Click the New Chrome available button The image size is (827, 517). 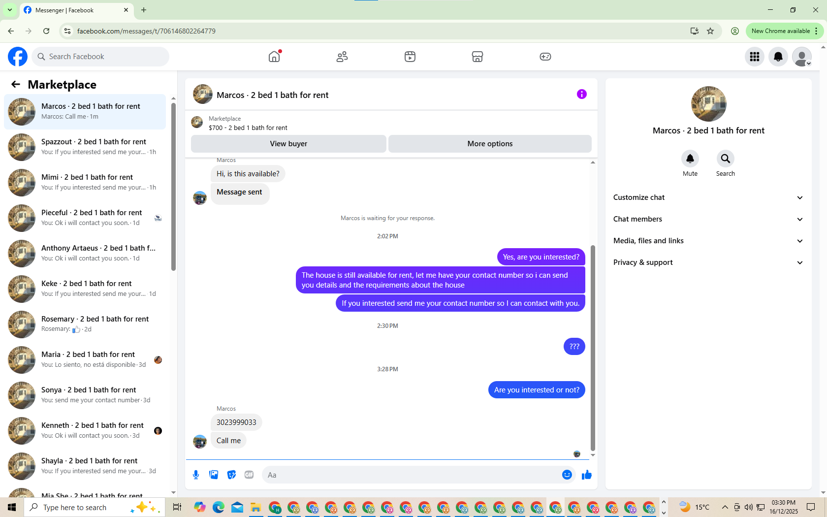[x=785, y=31]
